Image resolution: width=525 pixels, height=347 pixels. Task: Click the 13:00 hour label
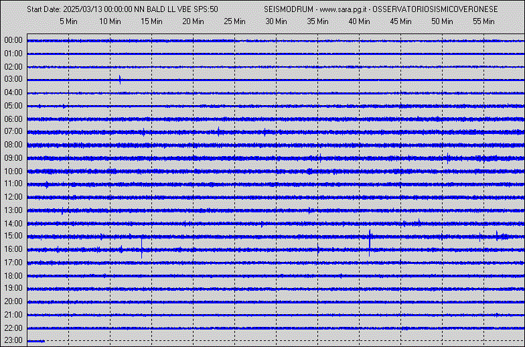click(x=13, y=210)
